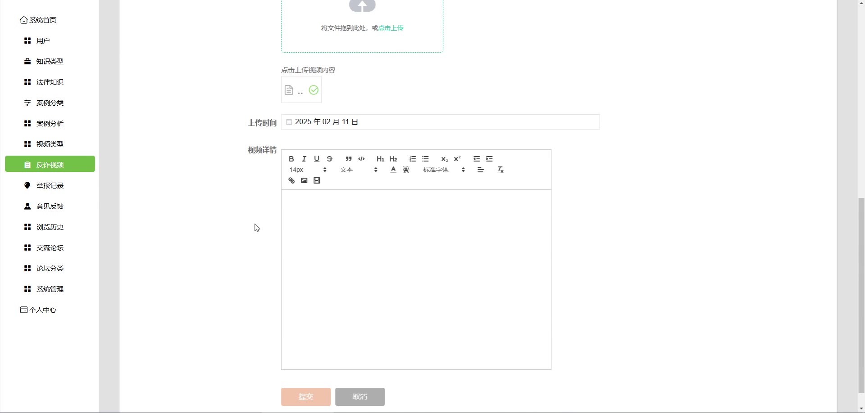Apply superscript formatting
The height and width of the screenshot is (413, 865).
pyautogui.click(x=457, y=159)
